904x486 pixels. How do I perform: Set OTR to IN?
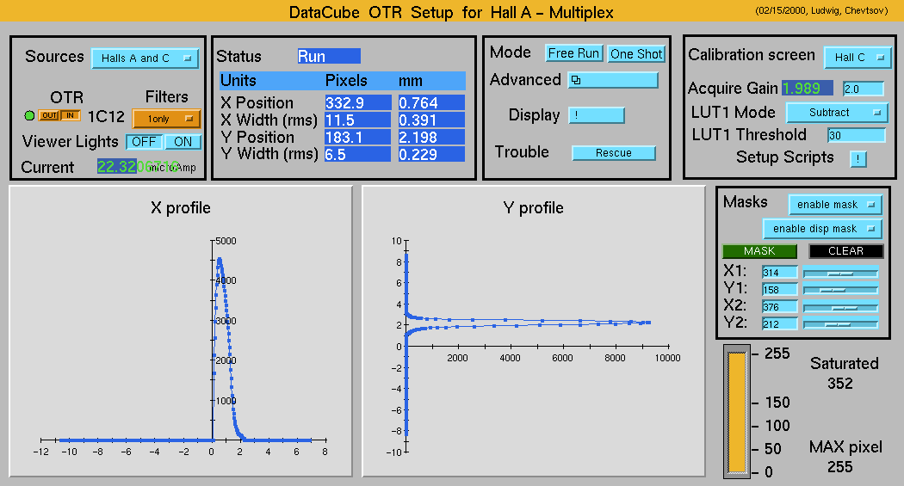pyautogui.click(x=70, y=116)
